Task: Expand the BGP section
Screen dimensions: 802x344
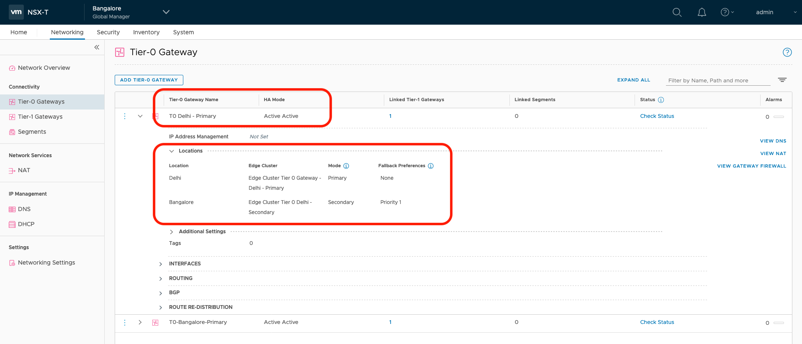Action: [x=161, y=293]
